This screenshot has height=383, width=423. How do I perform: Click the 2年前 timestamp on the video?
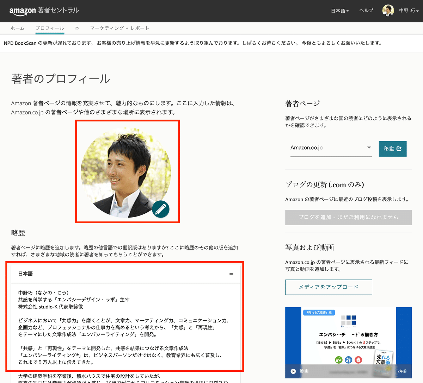[402, 371]
